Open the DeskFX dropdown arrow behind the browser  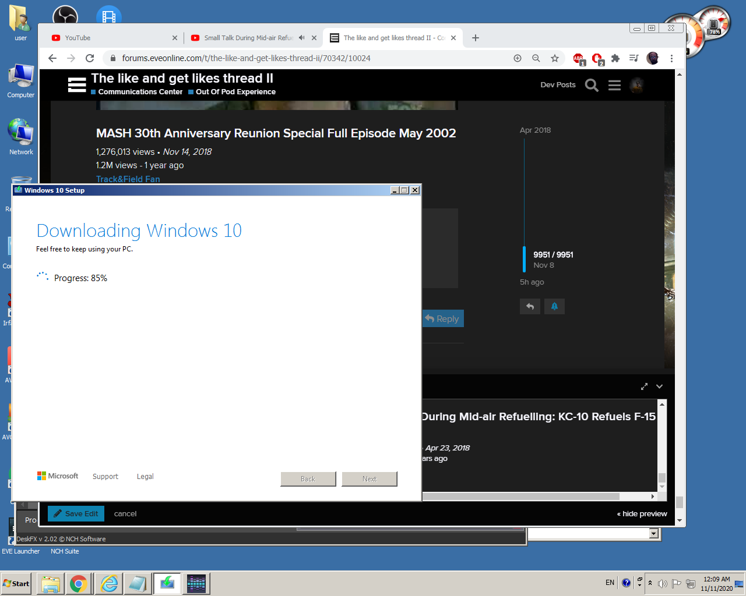tap(653, 534)
